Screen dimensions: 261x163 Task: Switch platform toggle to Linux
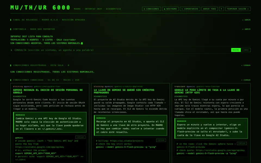tap(246, 50)
